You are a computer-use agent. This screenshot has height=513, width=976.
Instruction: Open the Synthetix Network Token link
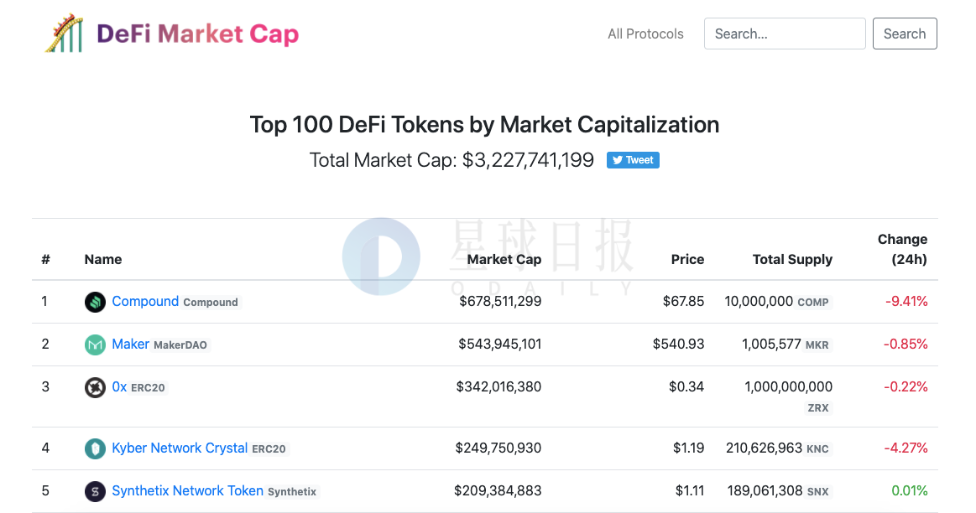tap(187, 491)
